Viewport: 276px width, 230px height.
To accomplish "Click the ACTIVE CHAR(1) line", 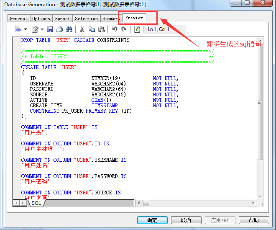I will pyautogui.click(x=104, y=100).
